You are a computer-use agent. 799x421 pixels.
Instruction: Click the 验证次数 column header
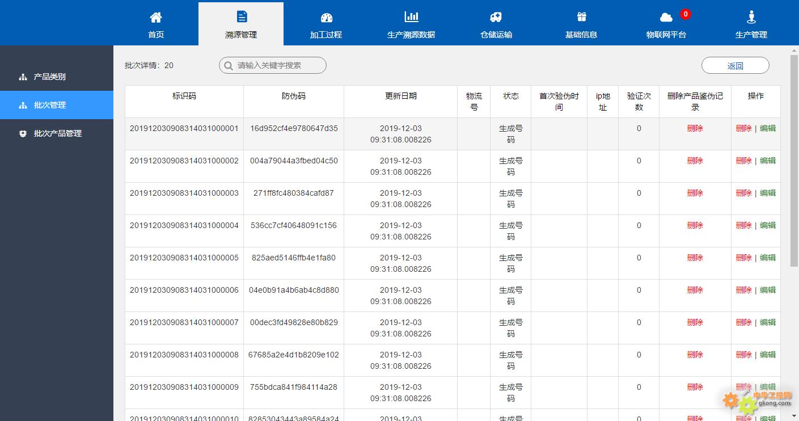(x=639, y=102)
